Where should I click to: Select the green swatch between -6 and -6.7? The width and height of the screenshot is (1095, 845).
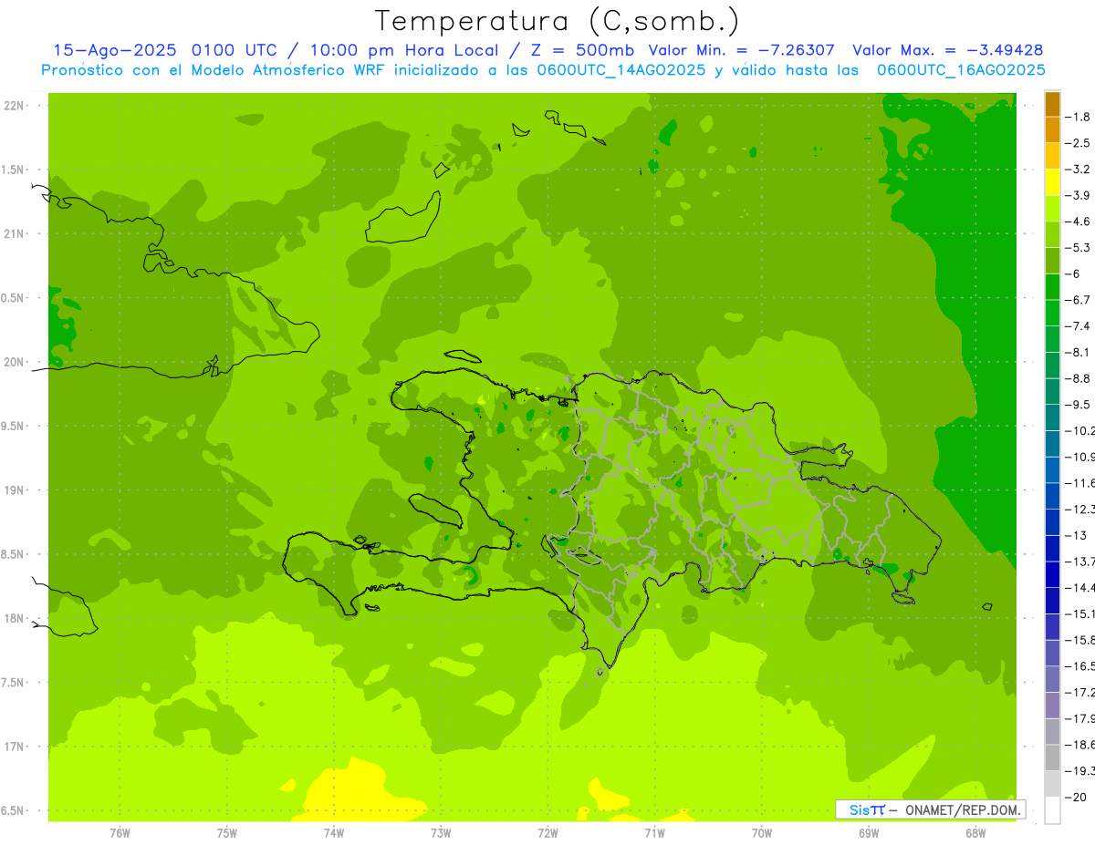1052,286
